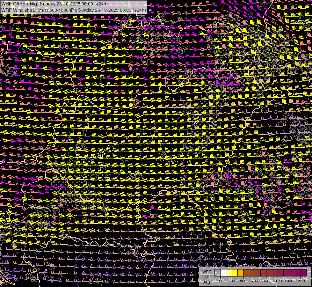This screenshot has height=287, width=312.
Task: Click the '1500' legend value label
Action: pyautogui.click(x=301, y=281)
